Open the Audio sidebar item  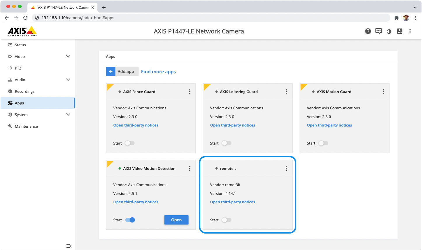point(37,80)
